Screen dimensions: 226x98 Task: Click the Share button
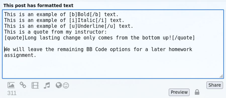click(x=215, y=85)
